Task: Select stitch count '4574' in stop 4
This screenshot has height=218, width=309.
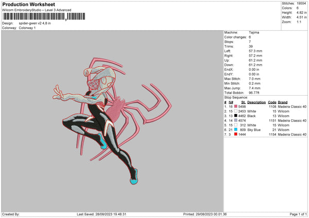Action: click(x=242, y=121)
